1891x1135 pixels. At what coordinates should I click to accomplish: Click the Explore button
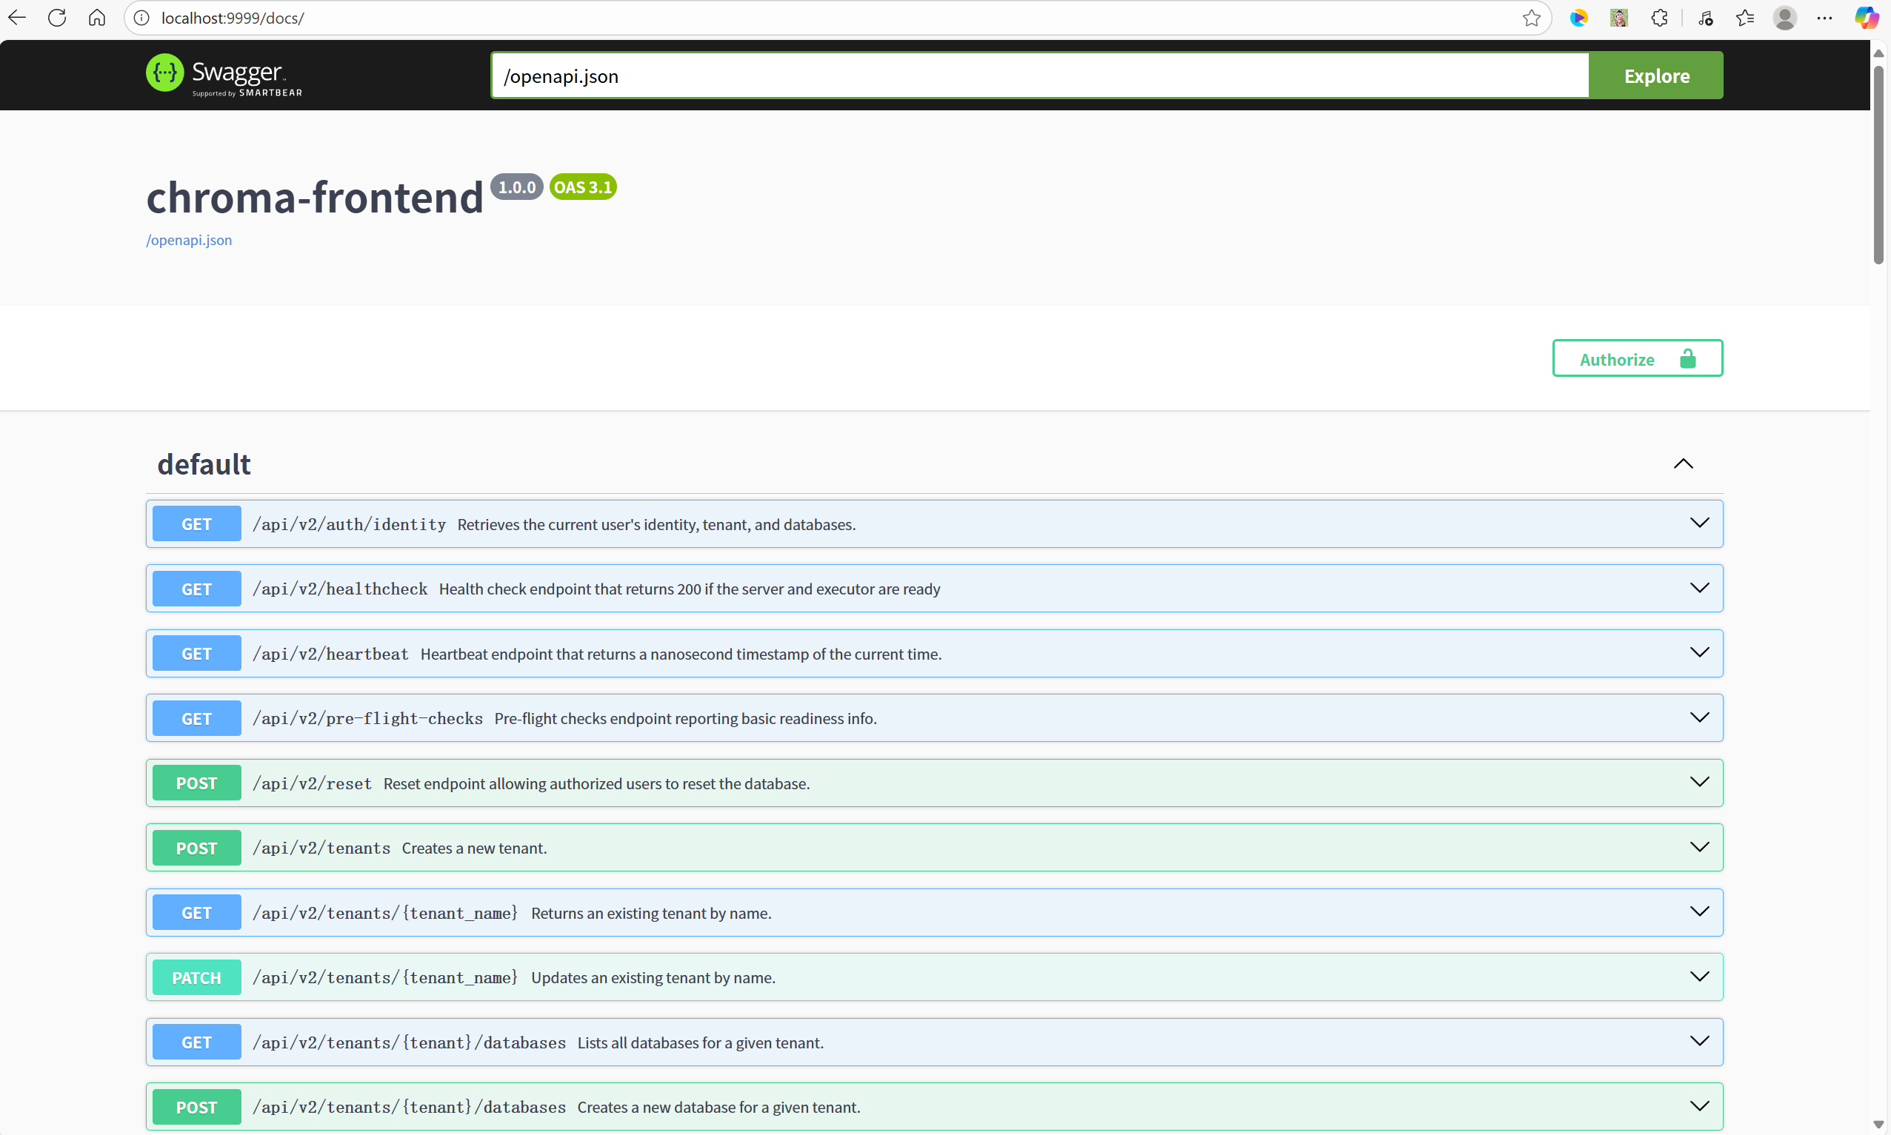(x=1656, y=76)
